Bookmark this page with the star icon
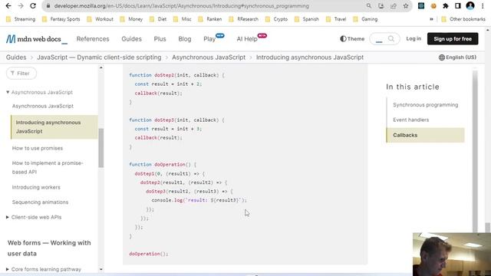This screenshot has height=276, width=491. pyautogui.click(x=406, y=5)
